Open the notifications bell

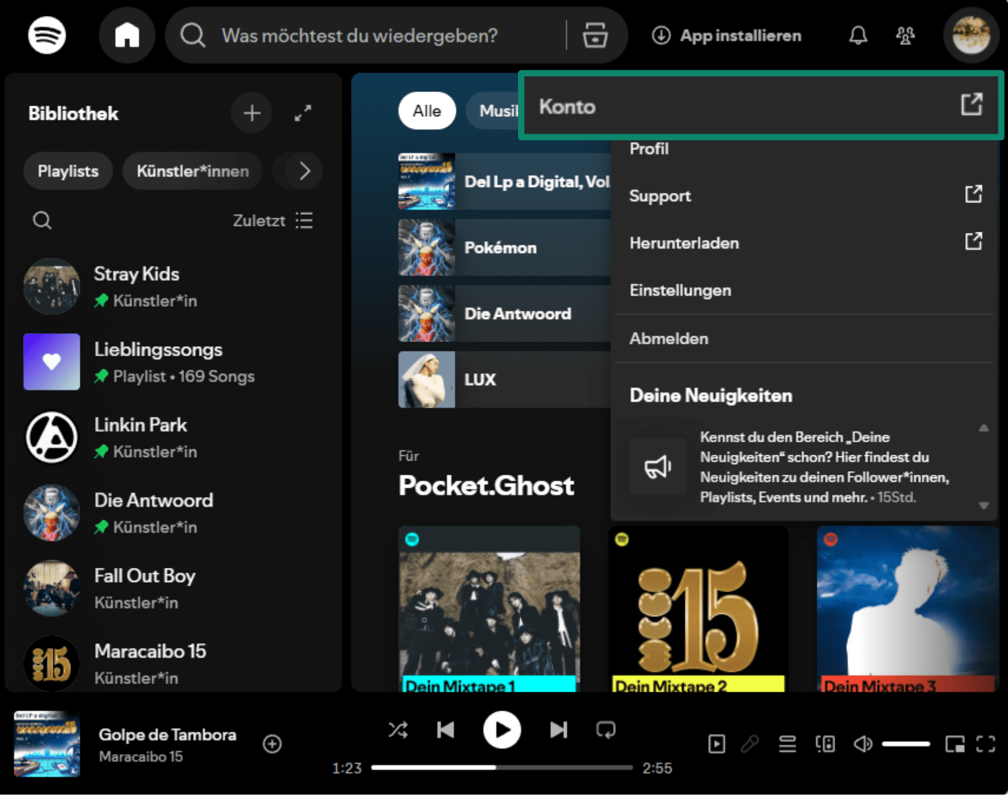click(858, 35)
